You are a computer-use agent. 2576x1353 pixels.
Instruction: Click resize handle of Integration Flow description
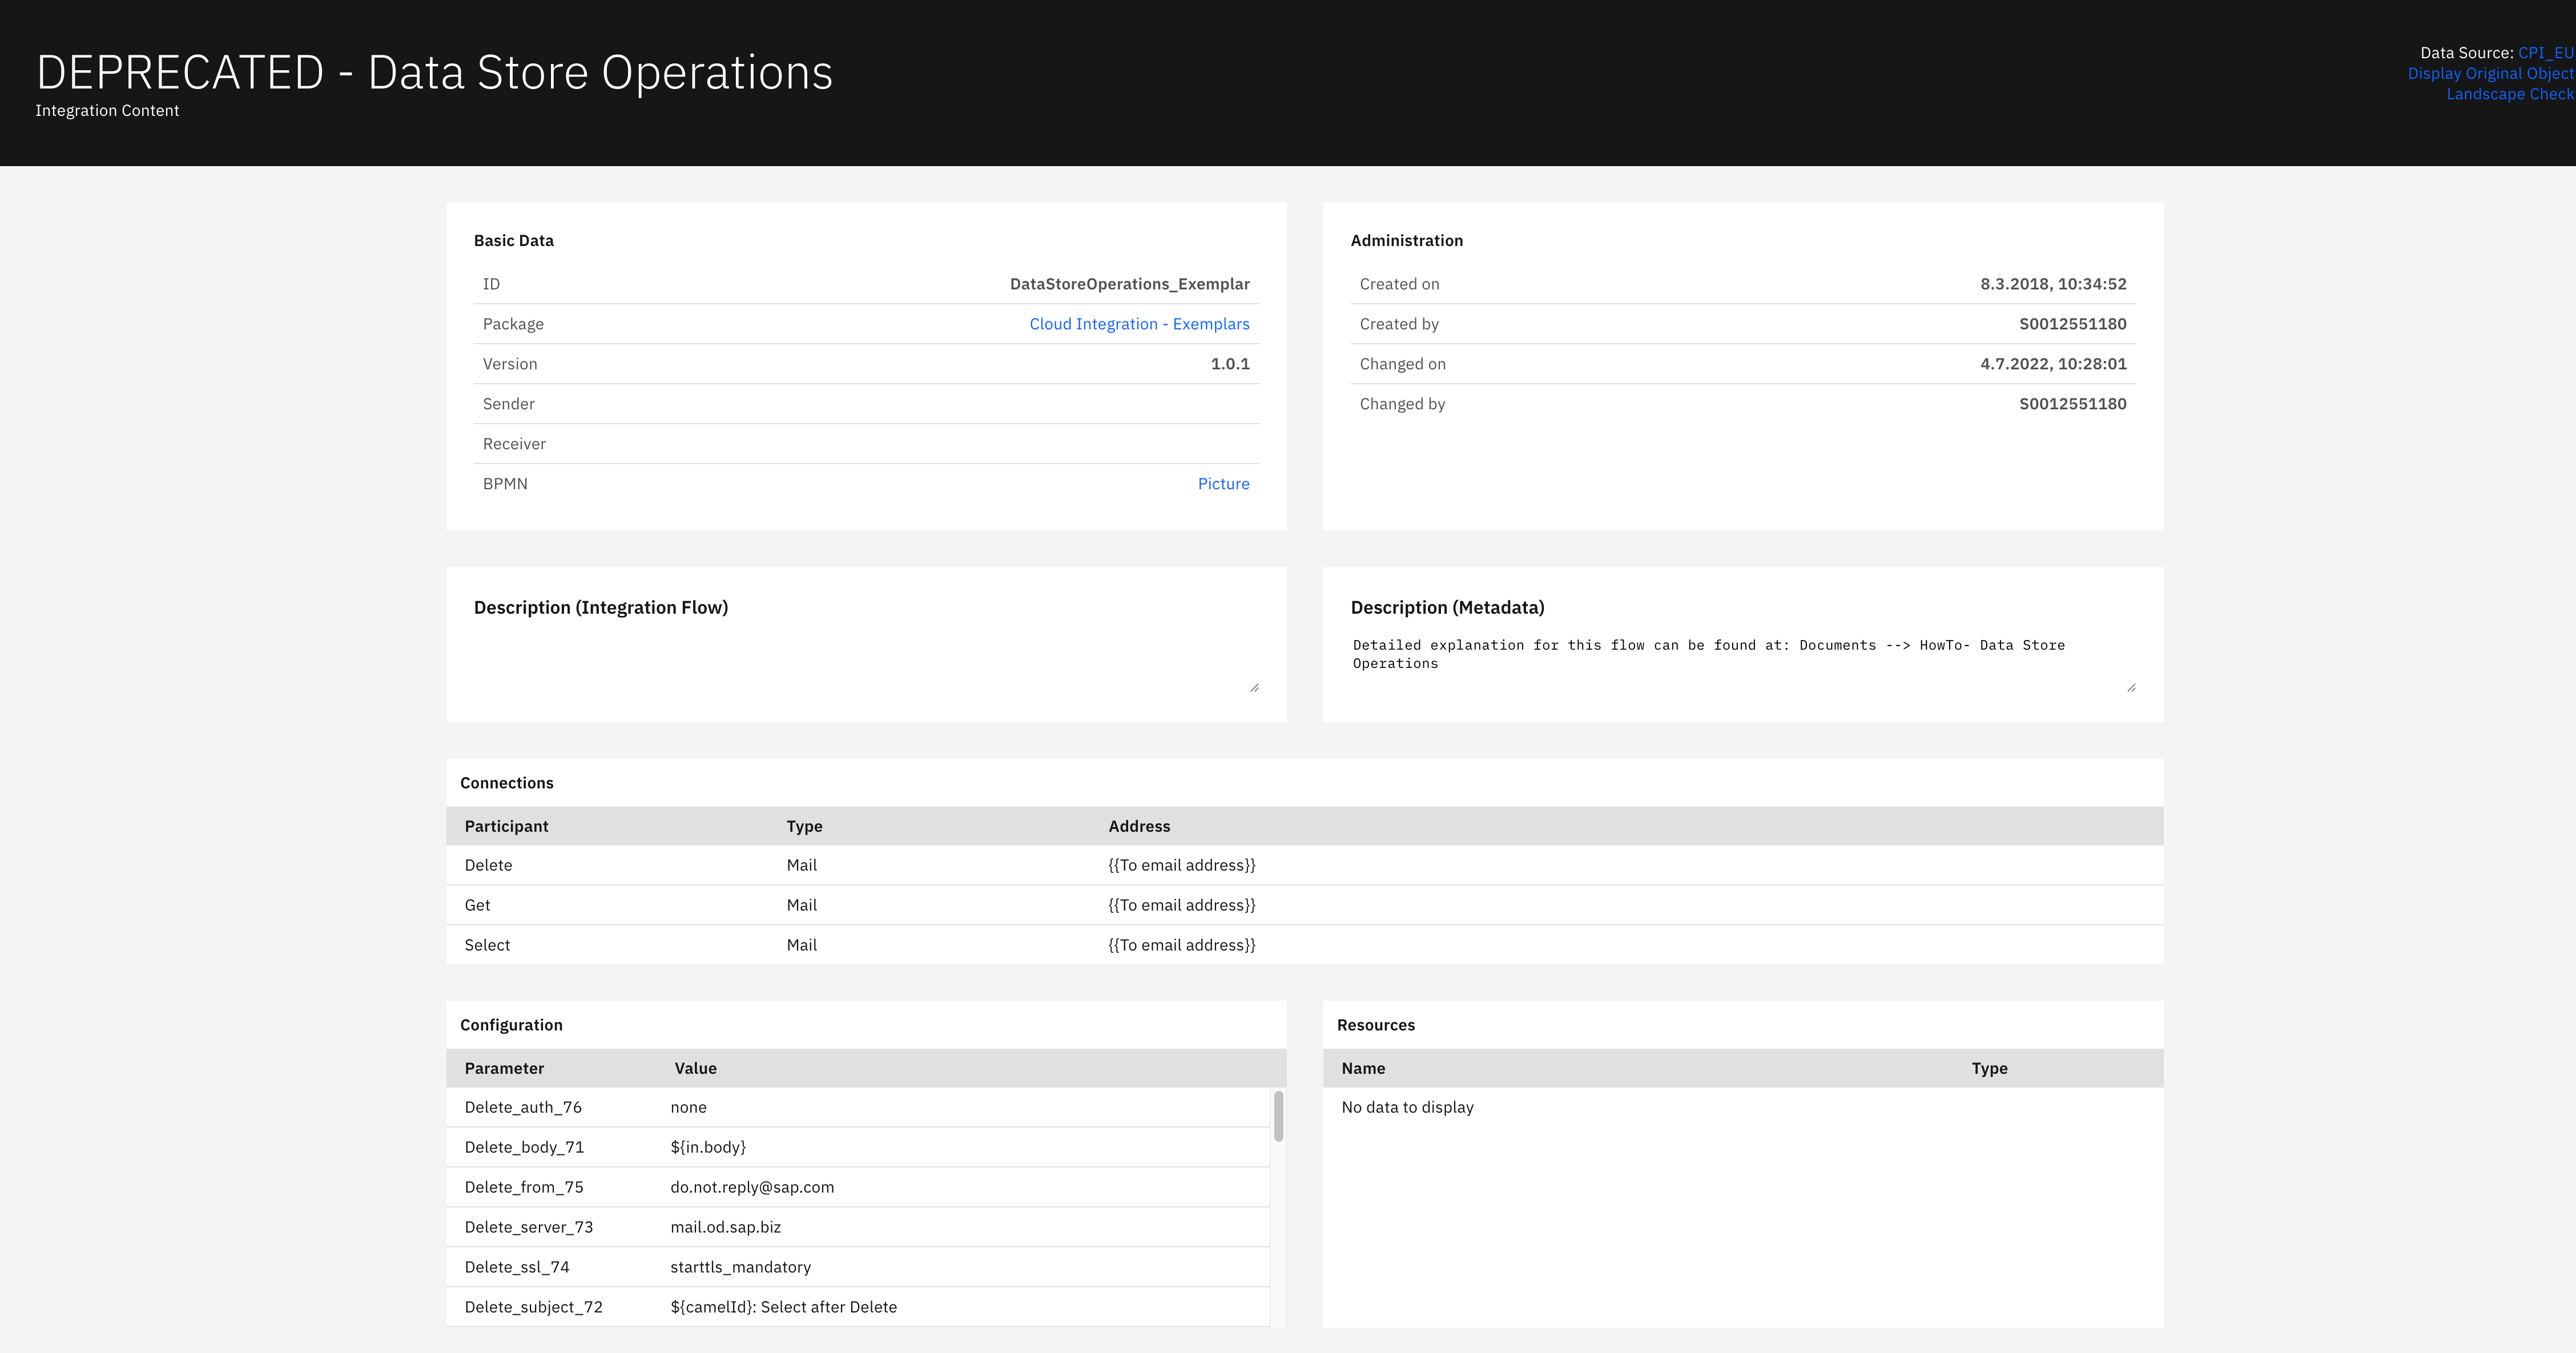point(1254,688)
